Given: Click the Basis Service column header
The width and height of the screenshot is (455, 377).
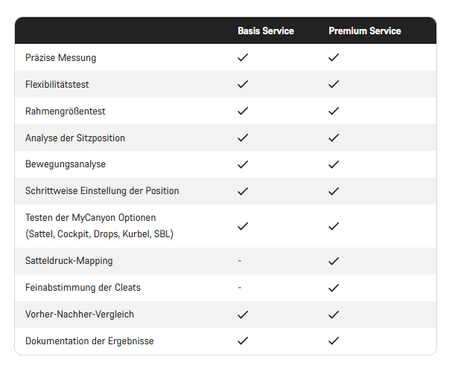Looking at the screenshot, I should pyautogui.click(x=266, y=31).
